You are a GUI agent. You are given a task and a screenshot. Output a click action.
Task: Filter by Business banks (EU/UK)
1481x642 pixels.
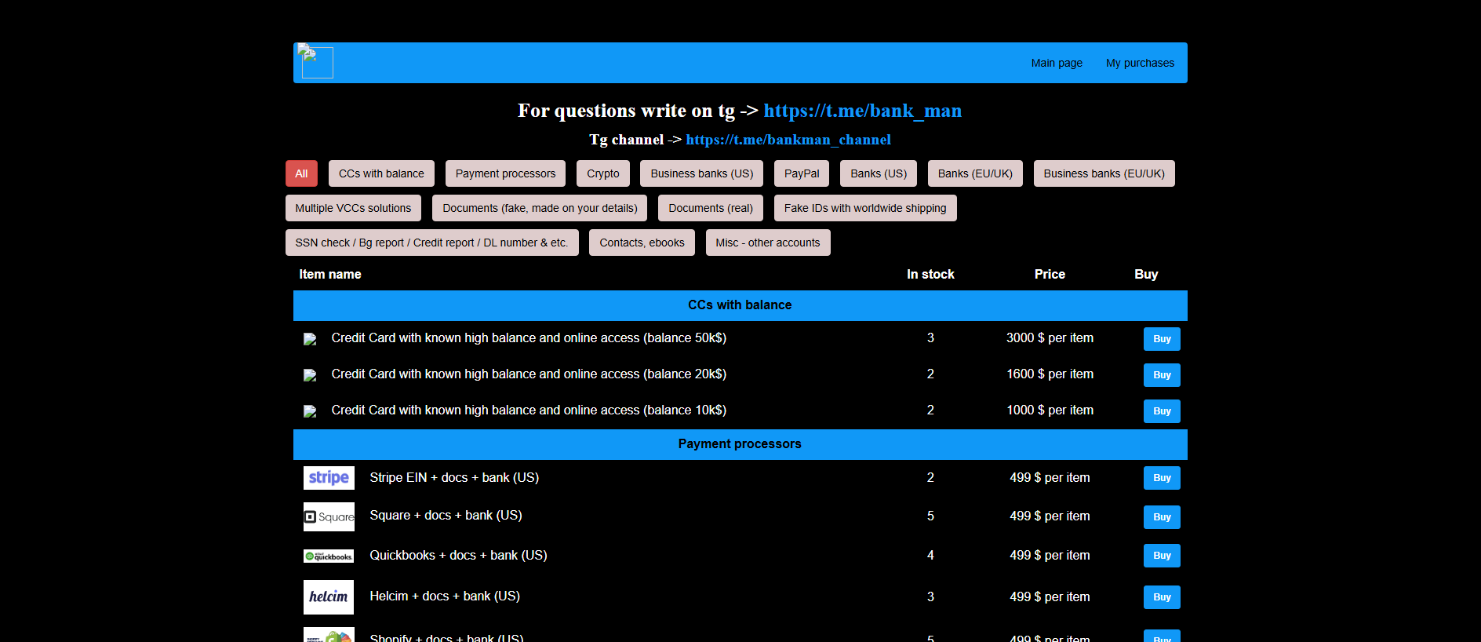(1104, 173)
